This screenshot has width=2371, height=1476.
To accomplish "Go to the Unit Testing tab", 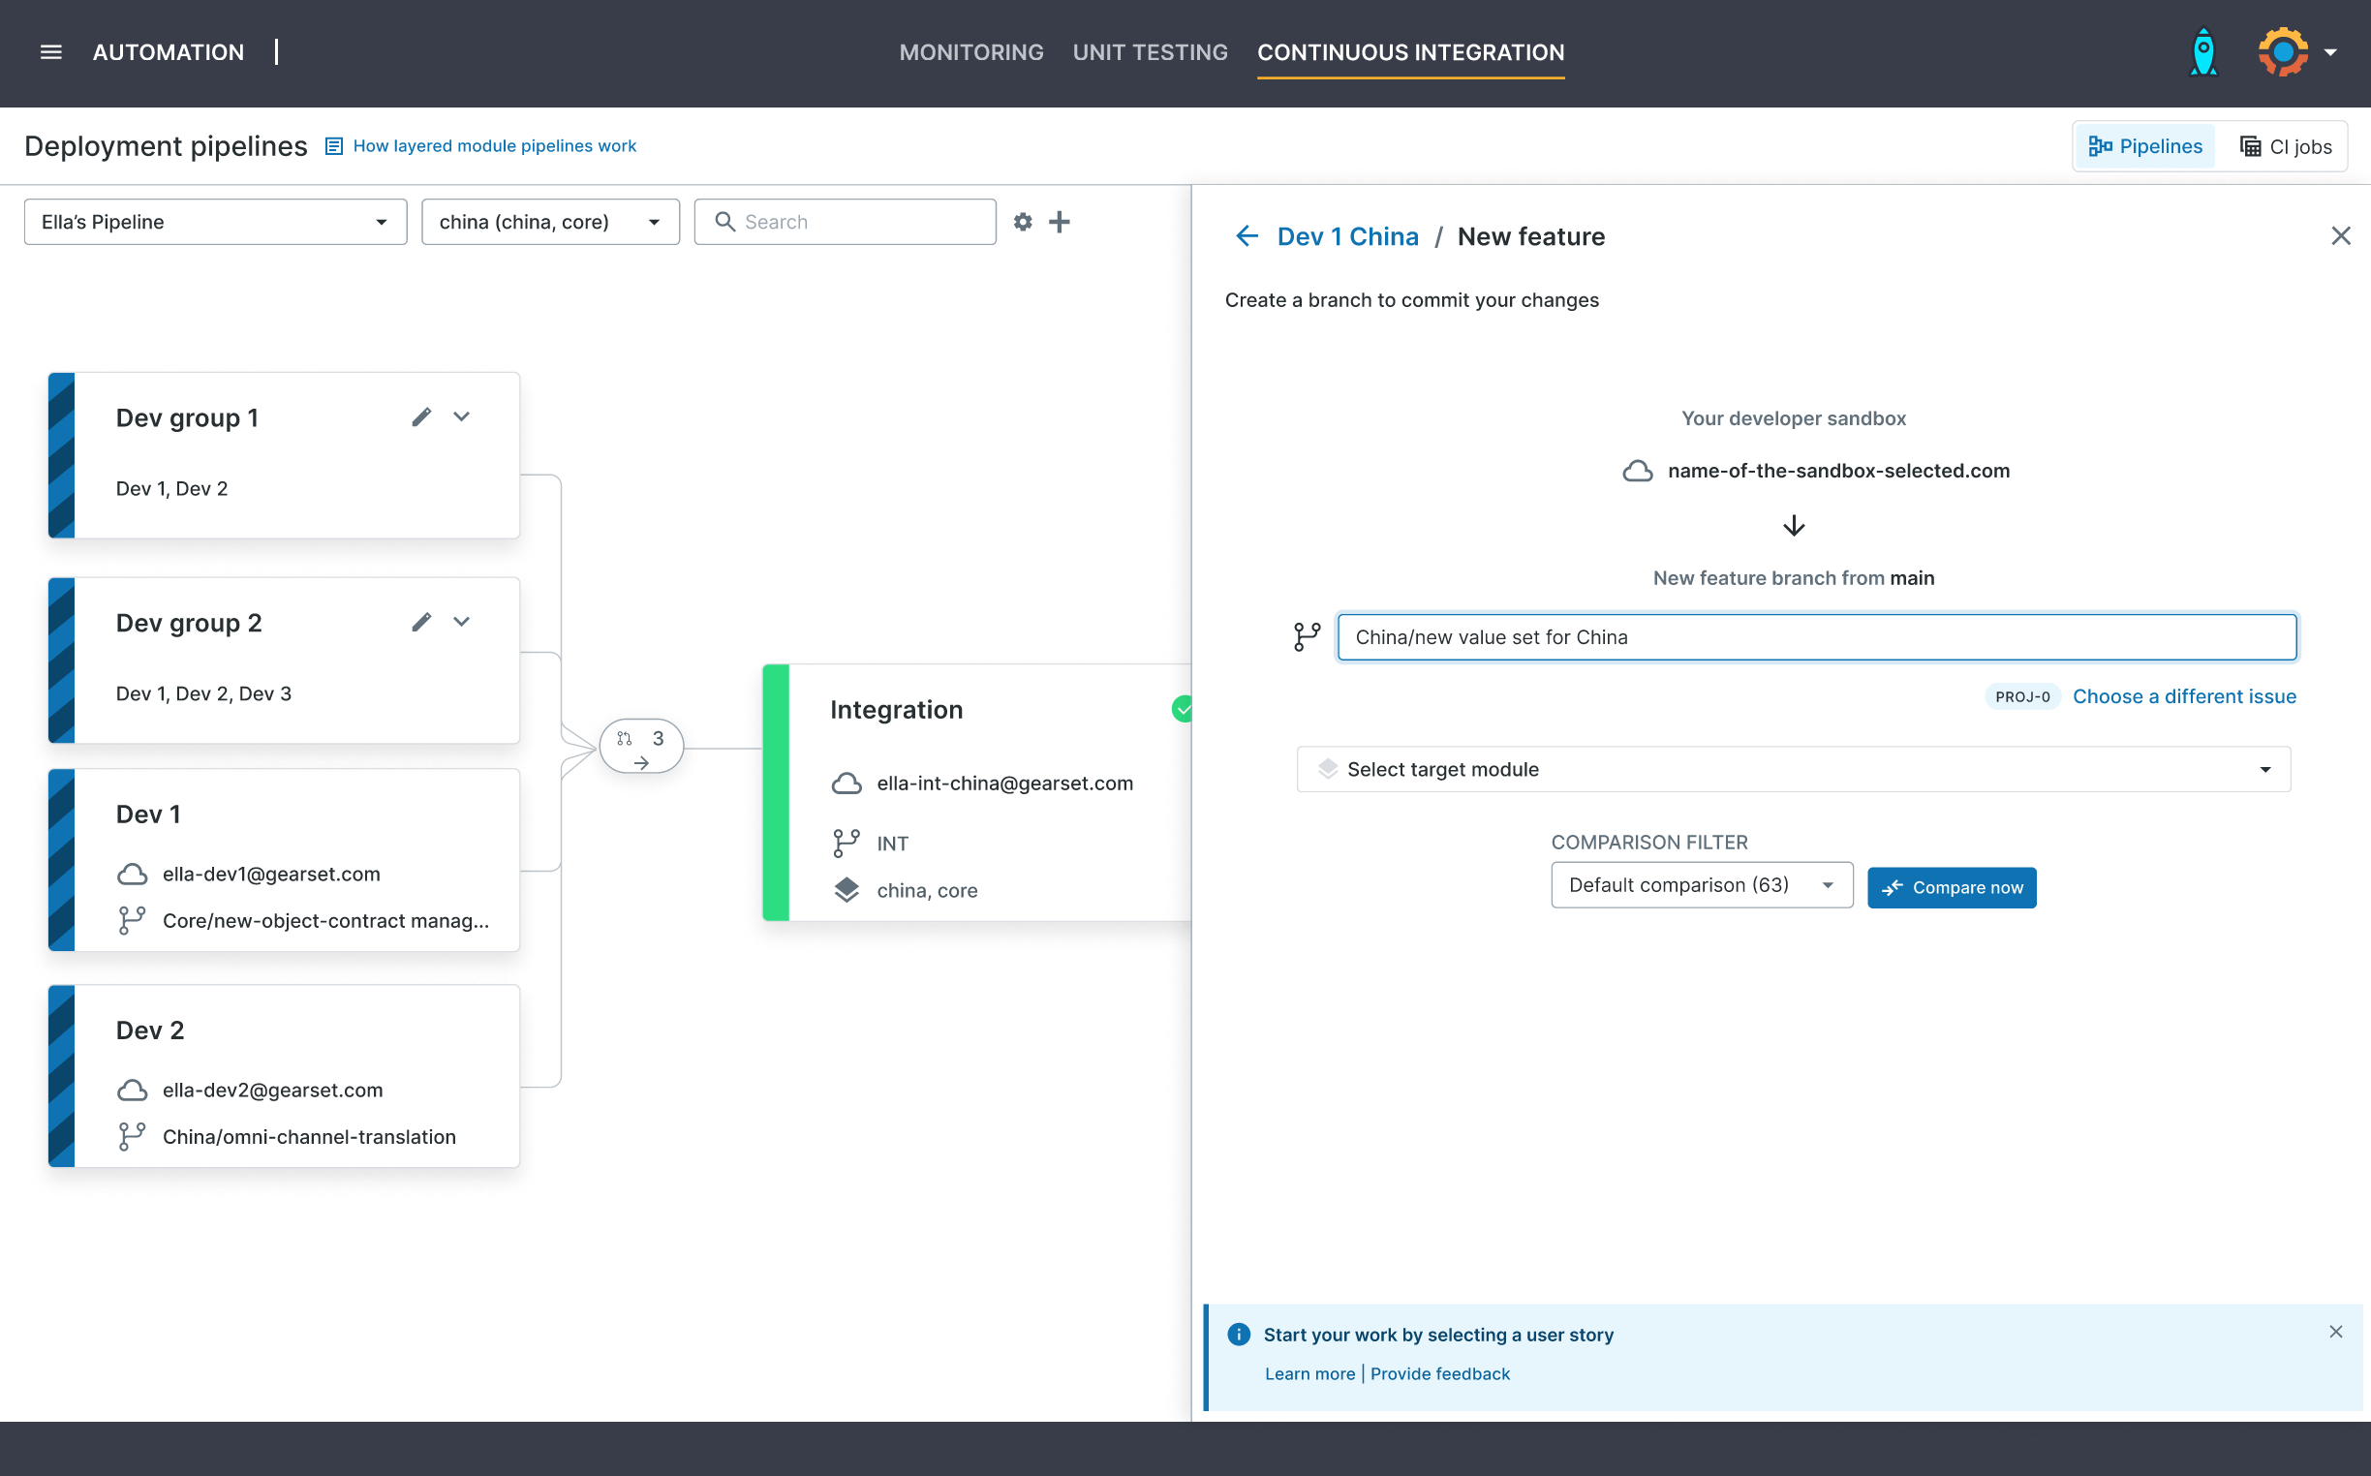I will [1150, 52].
